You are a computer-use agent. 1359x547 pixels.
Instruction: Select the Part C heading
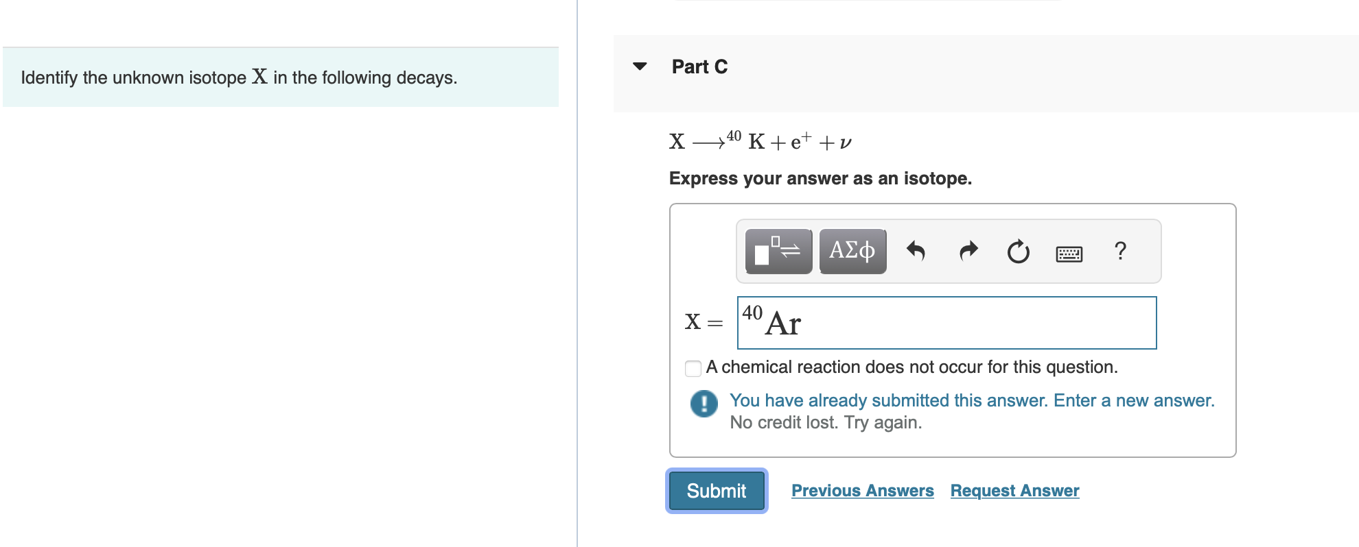pyautogui.click(x=699, y=66)
